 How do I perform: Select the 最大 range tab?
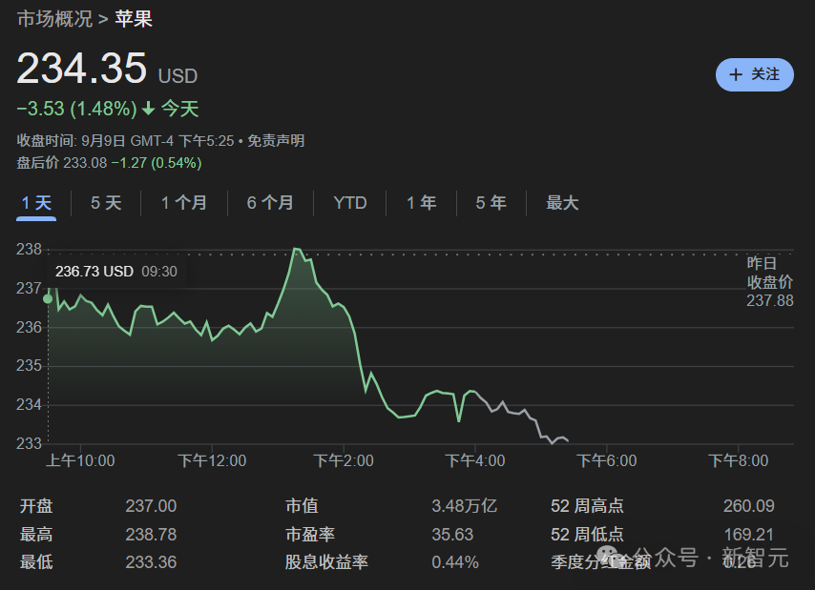pyautogui.click(x=562, y=203)
